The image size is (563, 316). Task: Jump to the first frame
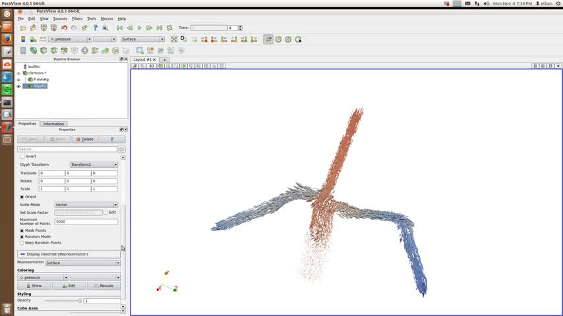(119, 28)
